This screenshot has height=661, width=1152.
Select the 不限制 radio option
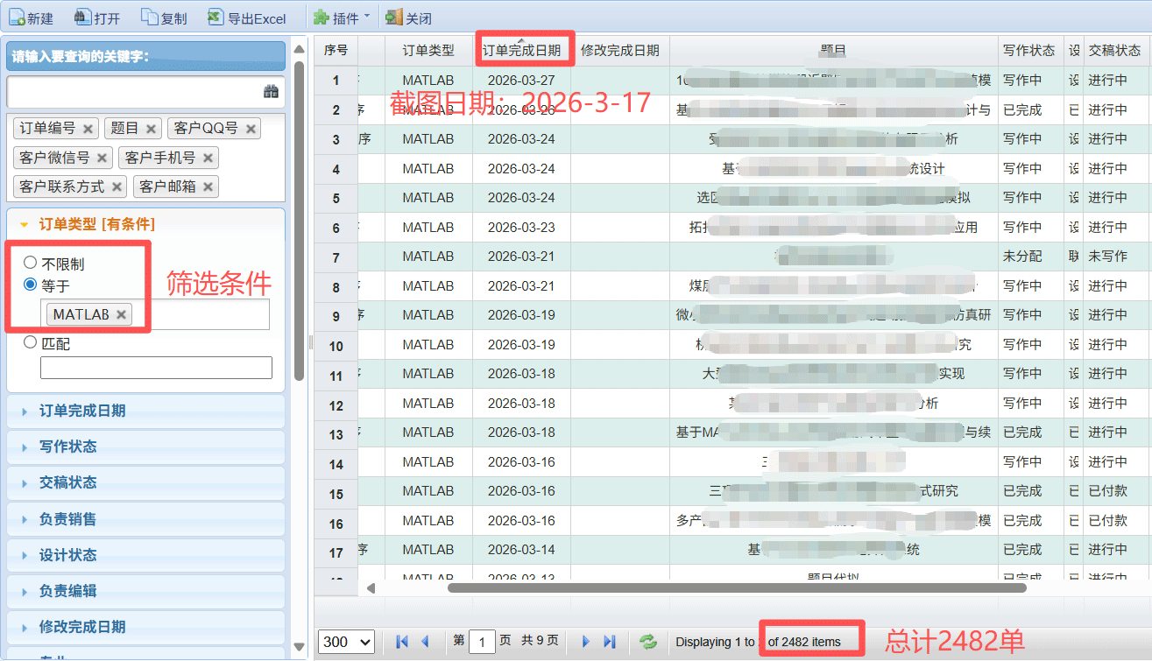point(31,263)
